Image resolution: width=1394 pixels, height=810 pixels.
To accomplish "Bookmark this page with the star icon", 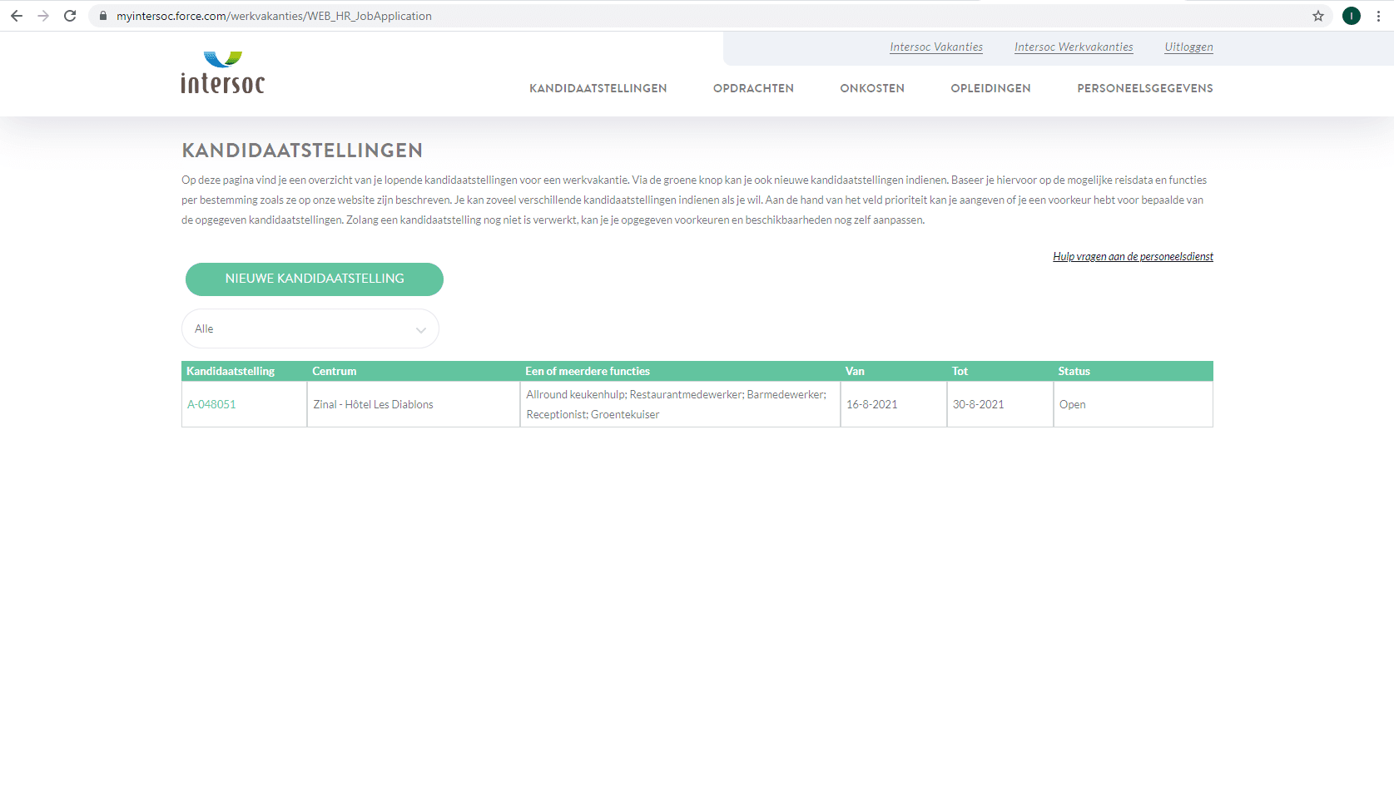I will coord(1318,16).
